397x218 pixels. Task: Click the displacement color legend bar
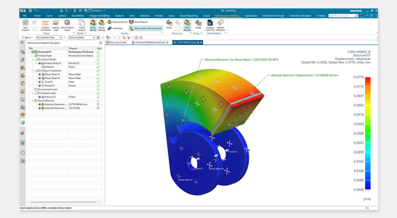point(367,133)
